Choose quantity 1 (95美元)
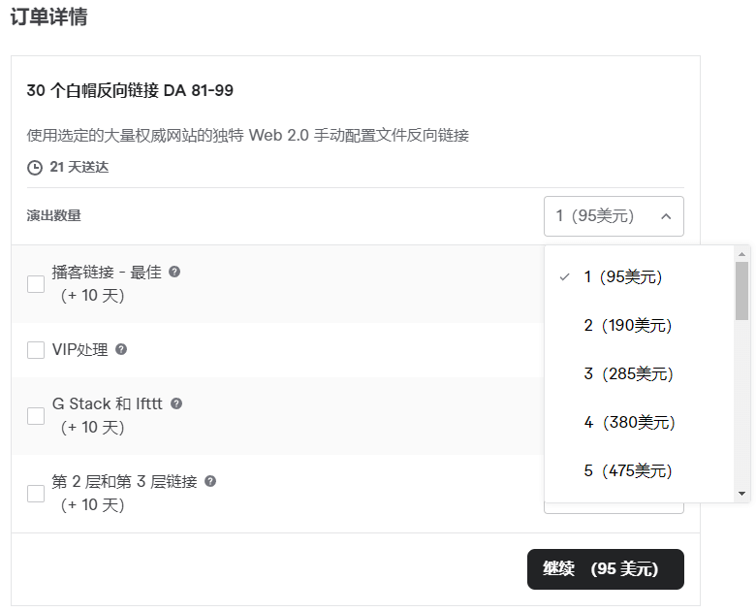 [x=640, y=277]
